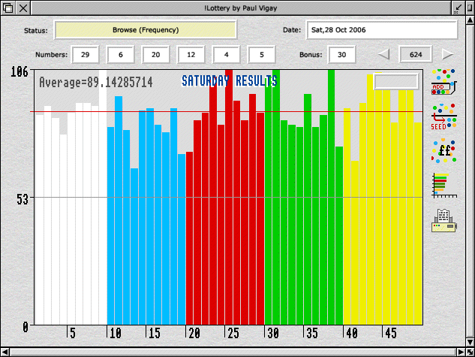Click the printer icon

tap(443, 219)
